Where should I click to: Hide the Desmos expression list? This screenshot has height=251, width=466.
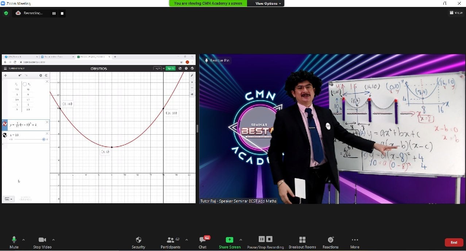coord(46,76)
